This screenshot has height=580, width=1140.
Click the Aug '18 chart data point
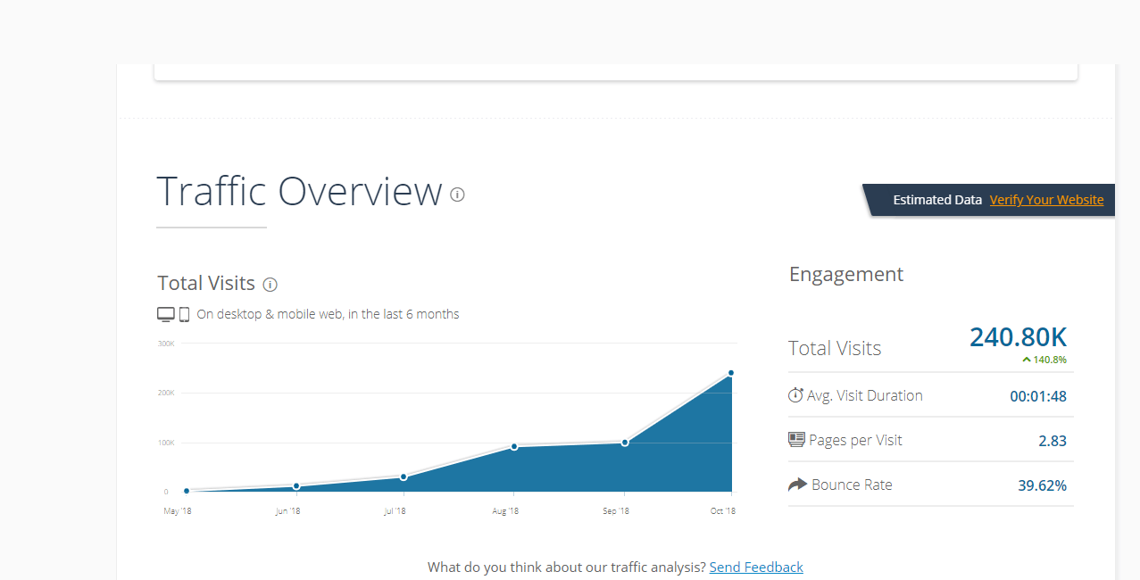[514, 446]
